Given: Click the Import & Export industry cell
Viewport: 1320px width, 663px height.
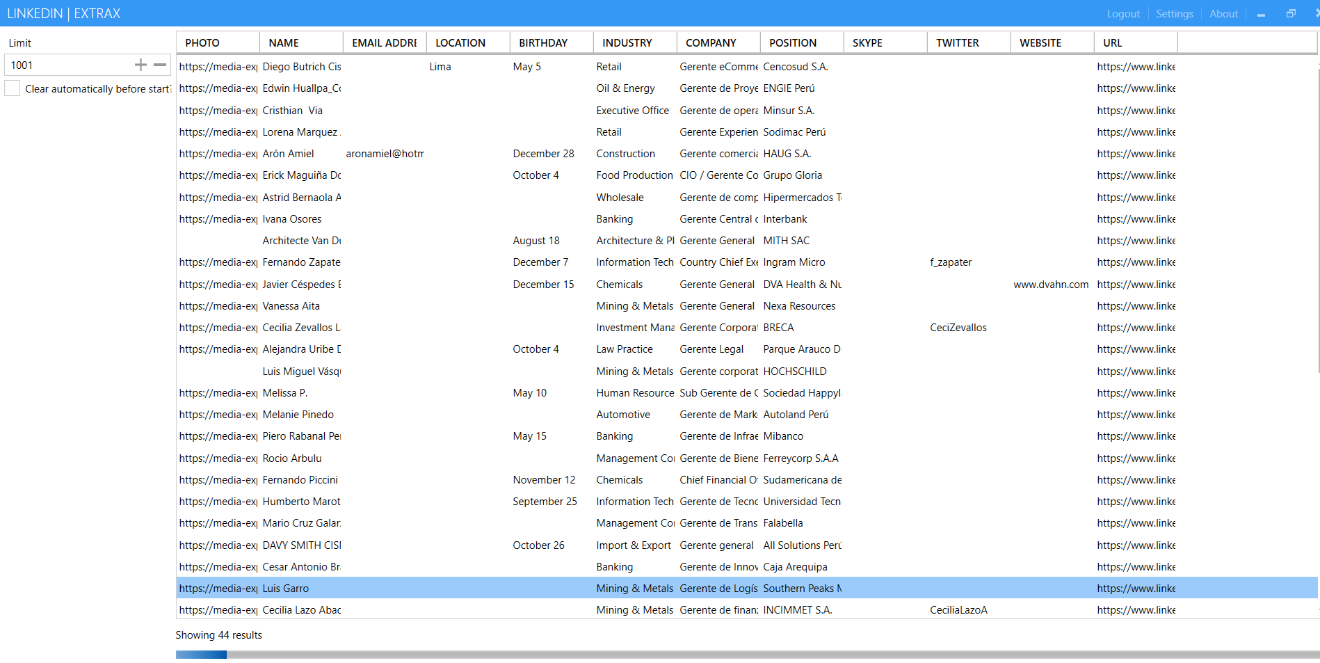Looking at the screenshot, I should pos(635,545).
